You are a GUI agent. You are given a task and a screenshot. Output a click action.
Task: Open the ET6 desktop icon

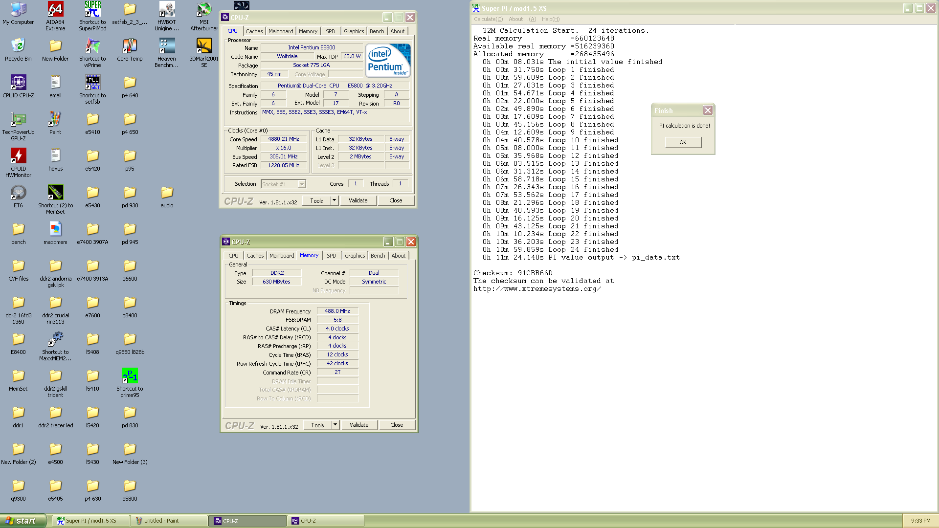click(18, 197)
